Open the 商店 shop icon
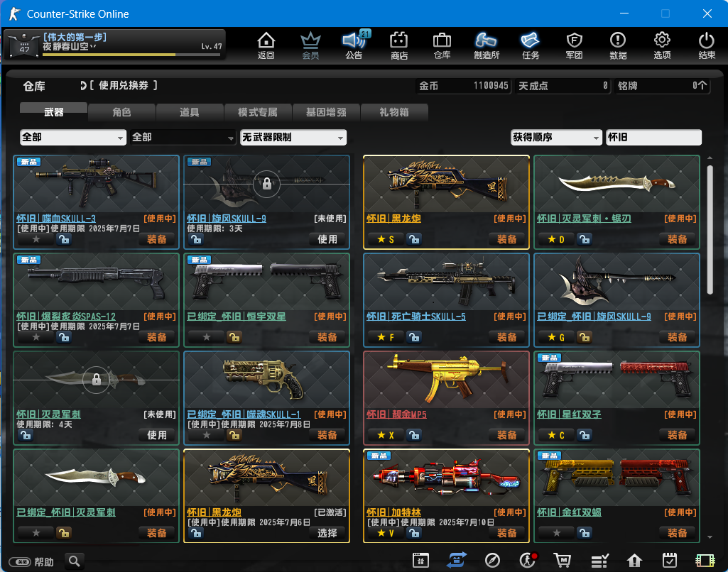 399,45
